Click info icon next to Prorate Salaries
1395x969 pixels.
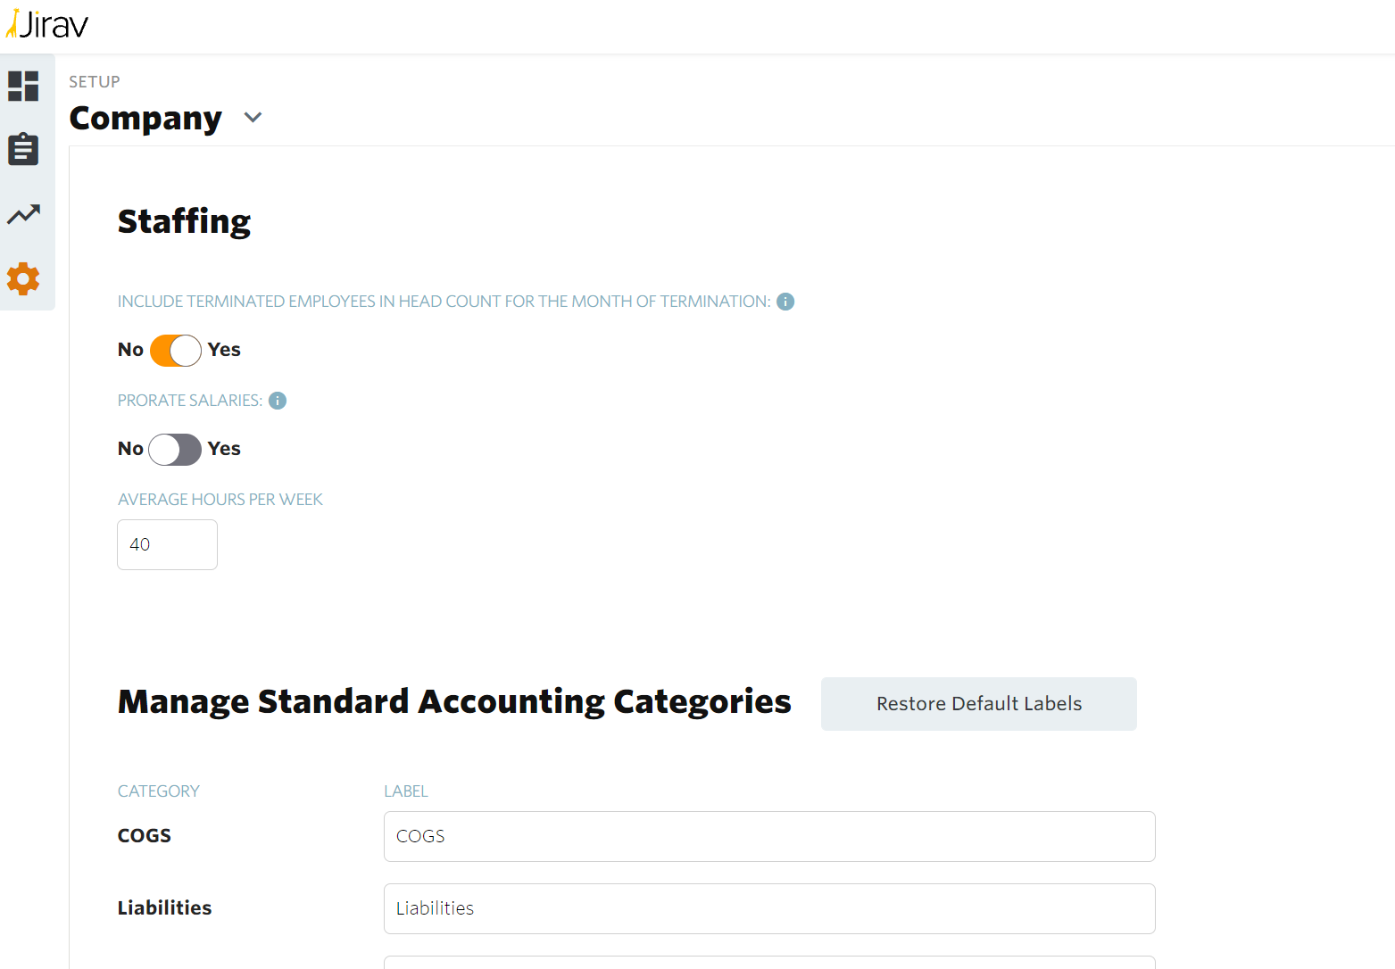pos(278,401)
